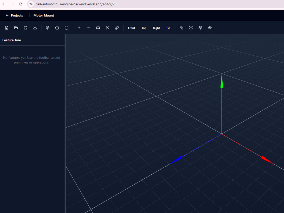The image size is (284, 213).
Task: Click the Motor Mount project title
Action: 44,16
